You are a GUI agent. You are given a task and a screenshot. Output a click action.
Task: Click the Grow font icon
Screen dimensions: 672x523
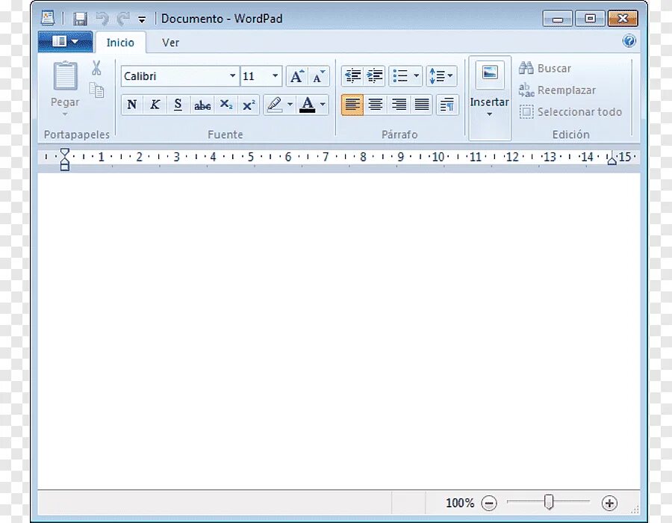tap(296, 76)
